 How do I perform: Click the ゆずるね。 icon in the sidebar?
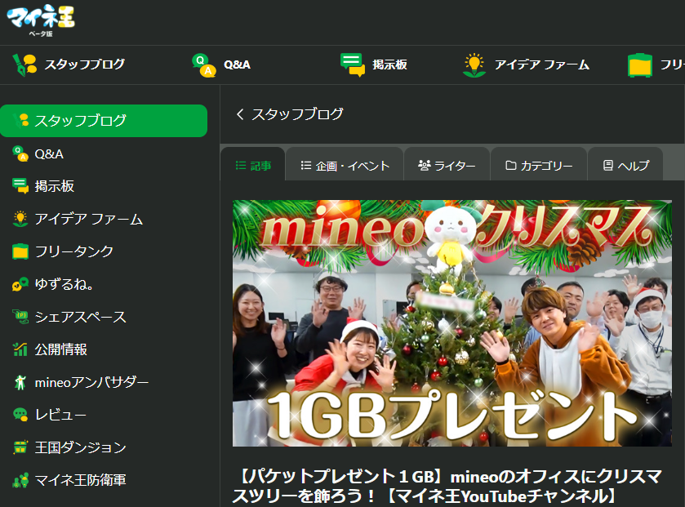click(x=20, y=284)
